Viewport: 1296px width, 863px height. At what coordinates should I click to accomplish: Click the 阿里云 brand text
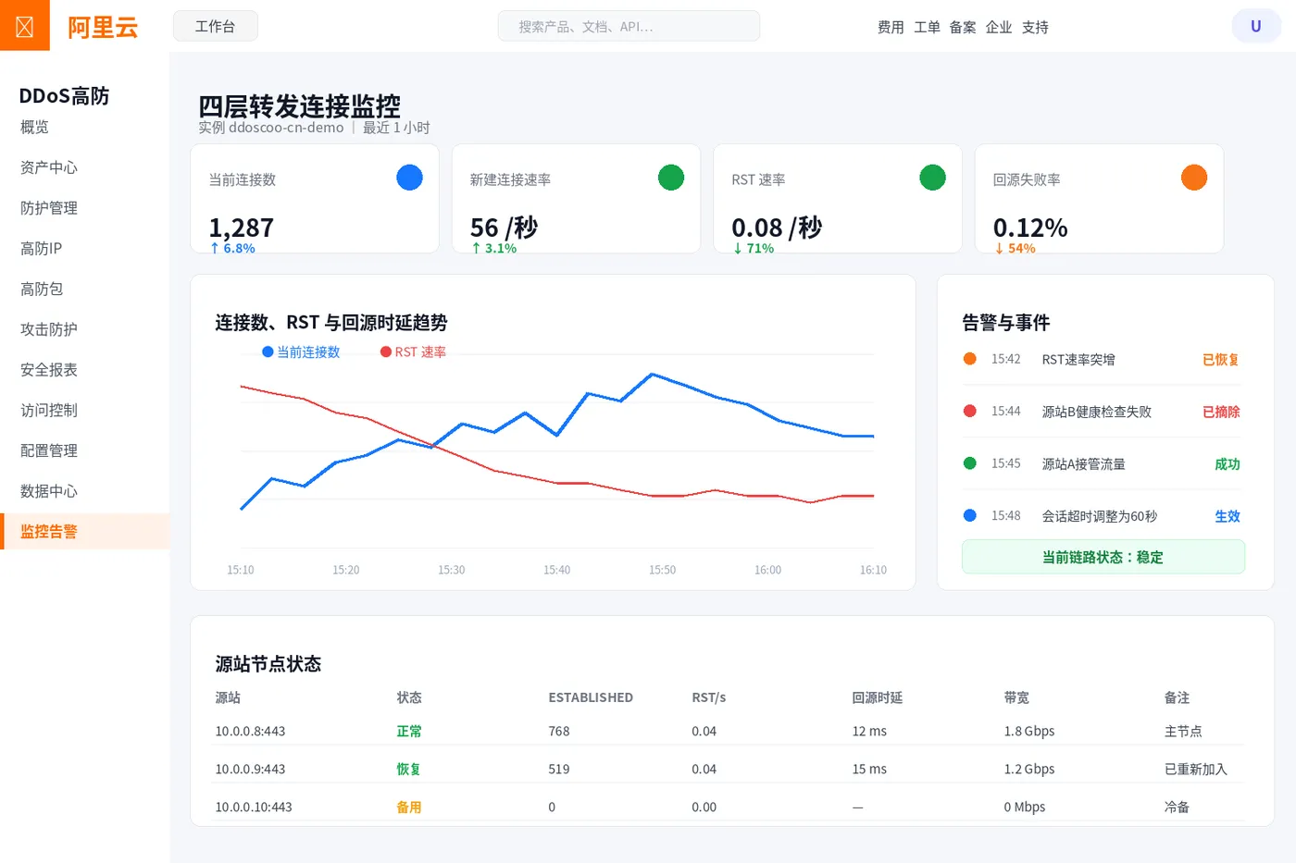point(103,27)
